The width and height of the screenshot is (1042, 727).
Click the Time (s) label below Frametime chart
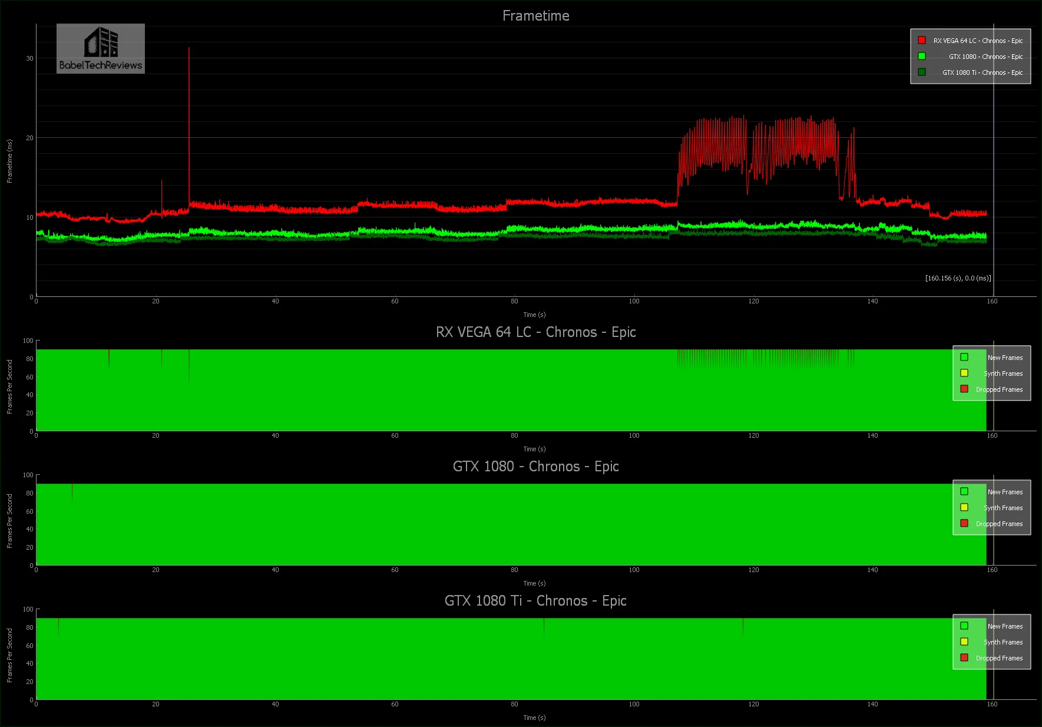534,315
